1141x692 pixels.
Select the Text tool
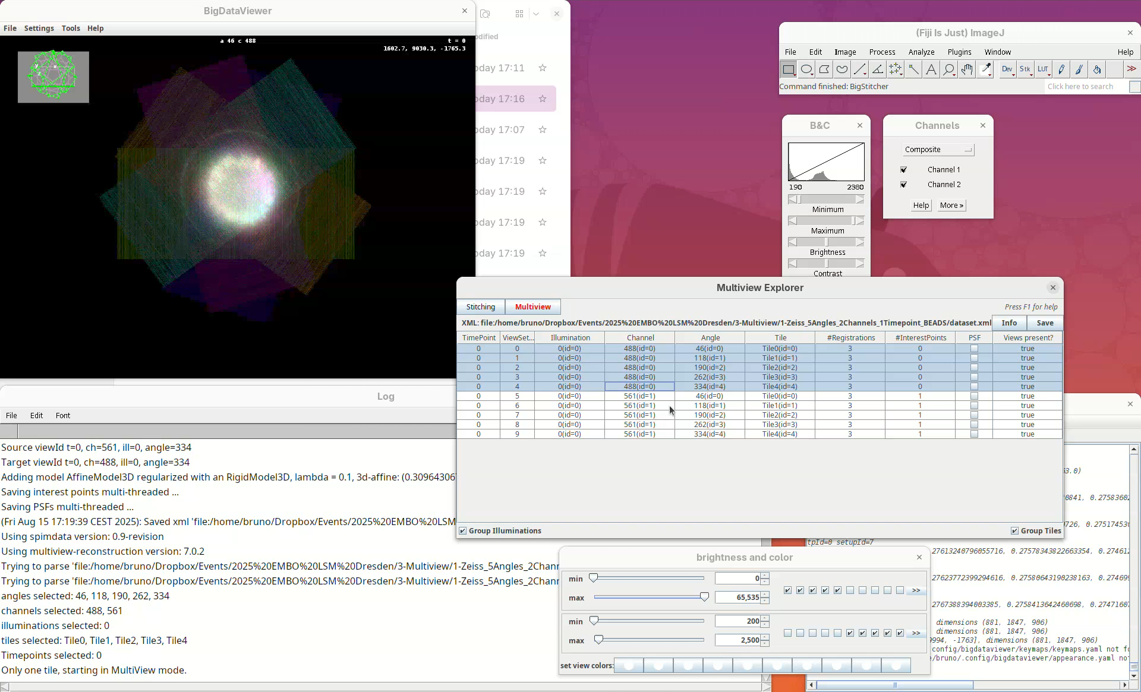pyautogui.click(x=931, y=69)
